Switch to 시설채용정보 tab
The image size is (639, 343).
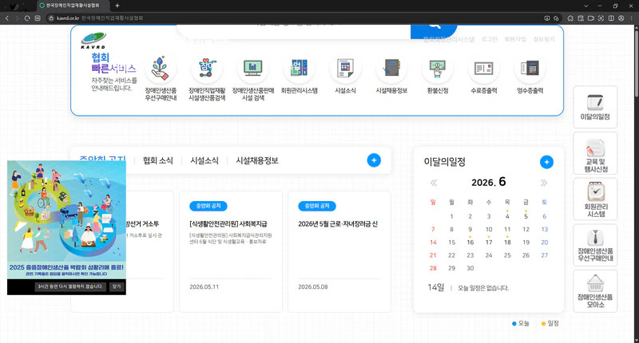pyautogui.click(x=257, y=160)
